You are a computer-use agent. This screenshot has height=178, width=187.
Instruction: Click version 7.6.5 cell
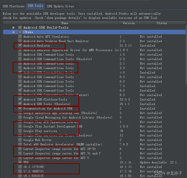(124, 145)
